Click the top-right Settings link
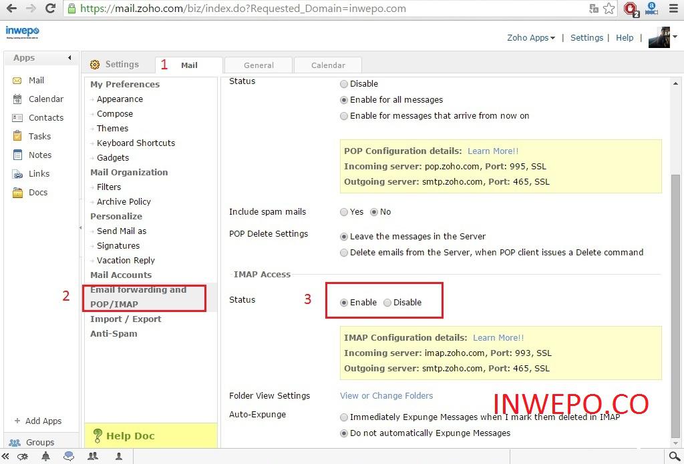Image resolution: width=684 pixels, height=464 pixels. (586, 38)
